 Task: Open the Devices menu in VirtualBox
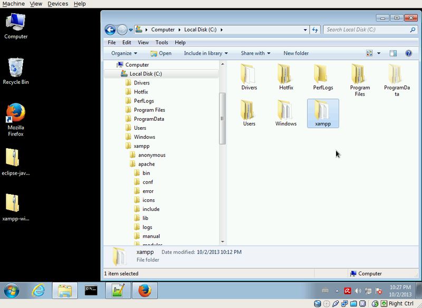coord(57,4)
